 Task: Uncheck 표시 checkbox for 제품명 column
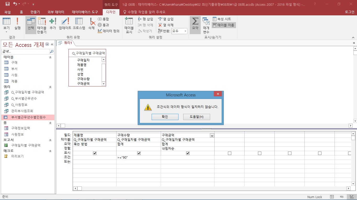pos(95,153)
